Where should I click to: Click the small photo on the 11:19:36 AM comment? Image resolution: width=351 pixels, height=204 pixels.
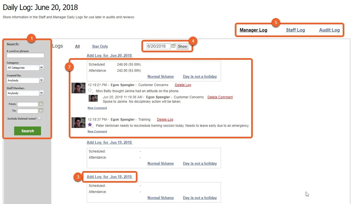[93, 98]
